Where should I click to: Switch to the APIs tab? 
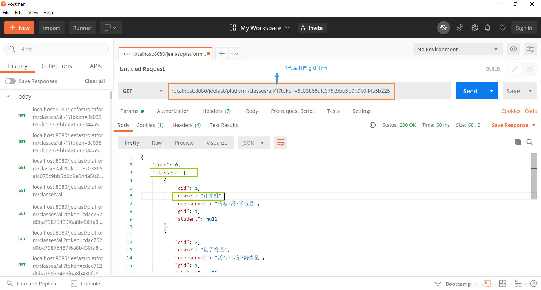(x=96, y=66)
